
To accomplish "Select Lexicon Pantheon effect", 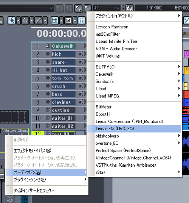I will pos(134,27).
